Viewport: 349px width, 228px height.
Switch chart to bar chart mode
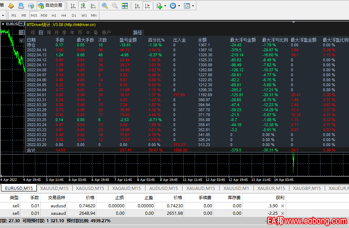73,6
